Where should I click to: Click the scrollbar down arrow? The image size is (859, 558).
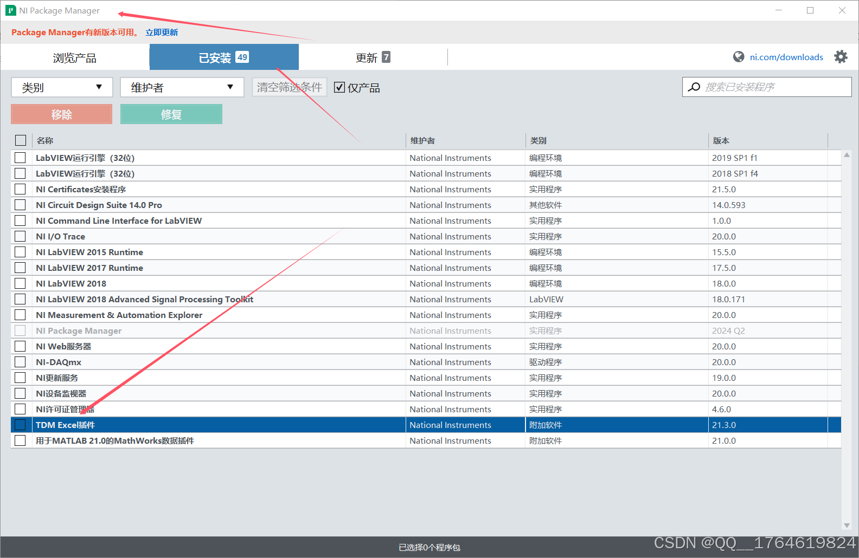(x=847, y=525)
